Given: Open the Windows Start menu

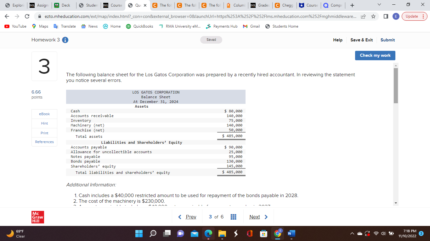Looking at the screenshot, I should coord(139,234).
